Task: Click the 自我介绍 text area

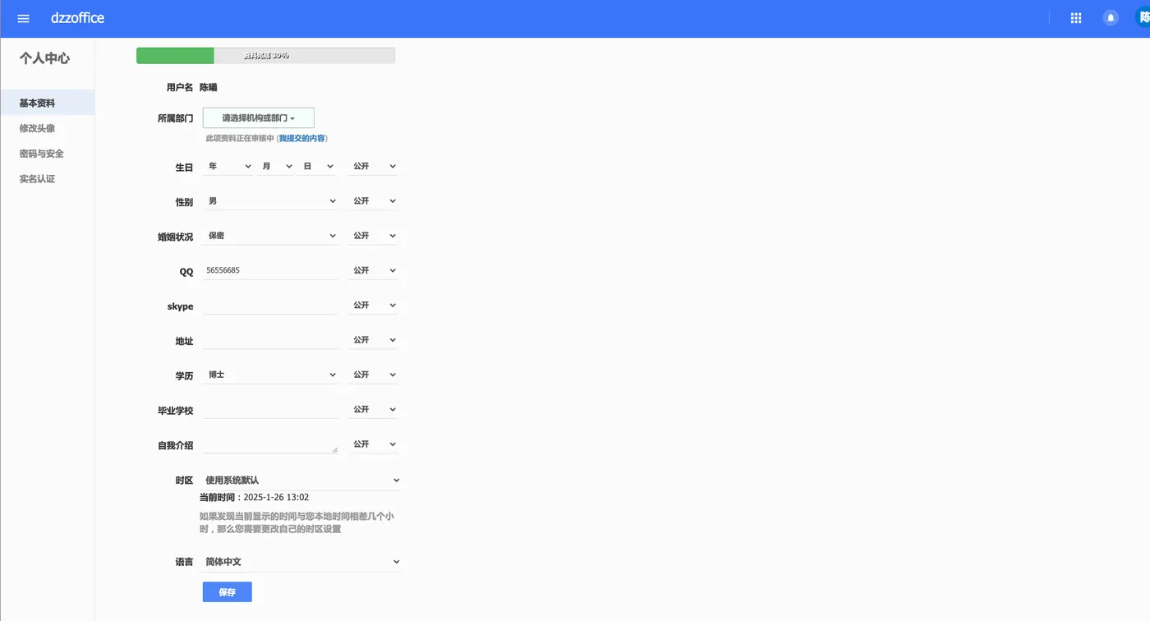Action: point(271,444)
